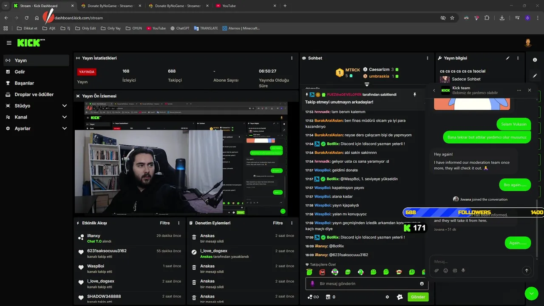Open the store icon showing 0
This screenshot has height=306, width=544.
point(330,297)
